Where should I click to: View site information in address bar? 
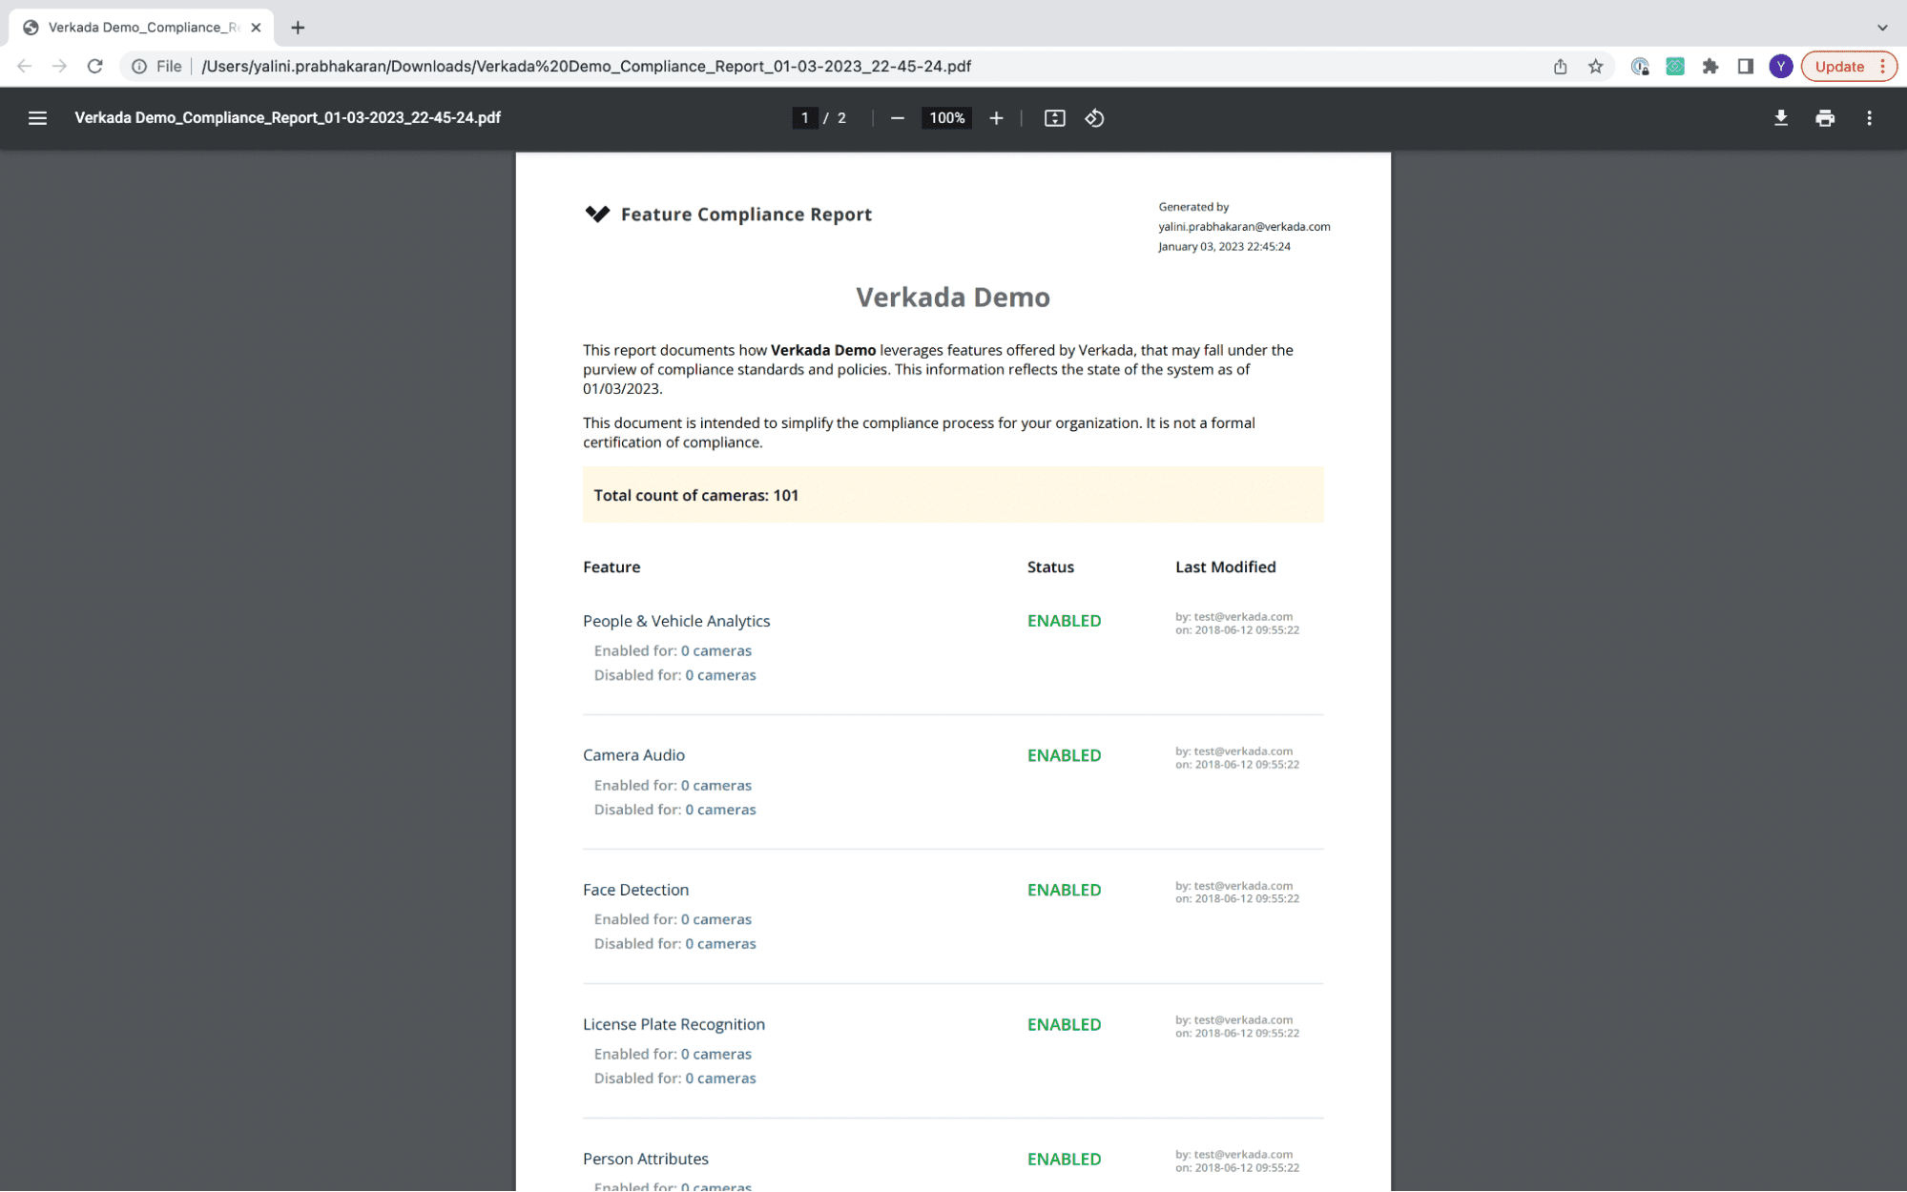pyautogui.click(x=140, y=66)
